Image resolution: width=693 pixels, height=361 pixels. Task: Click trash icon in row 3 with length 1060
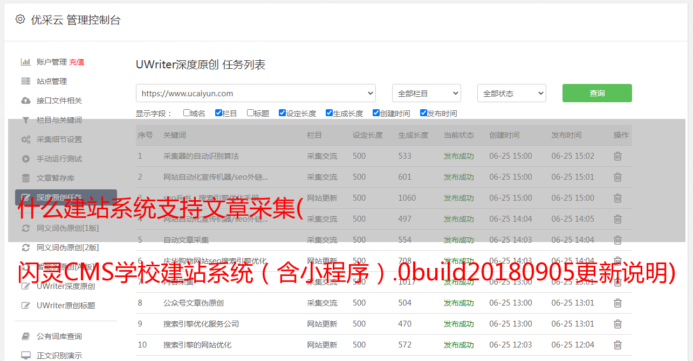618,198
